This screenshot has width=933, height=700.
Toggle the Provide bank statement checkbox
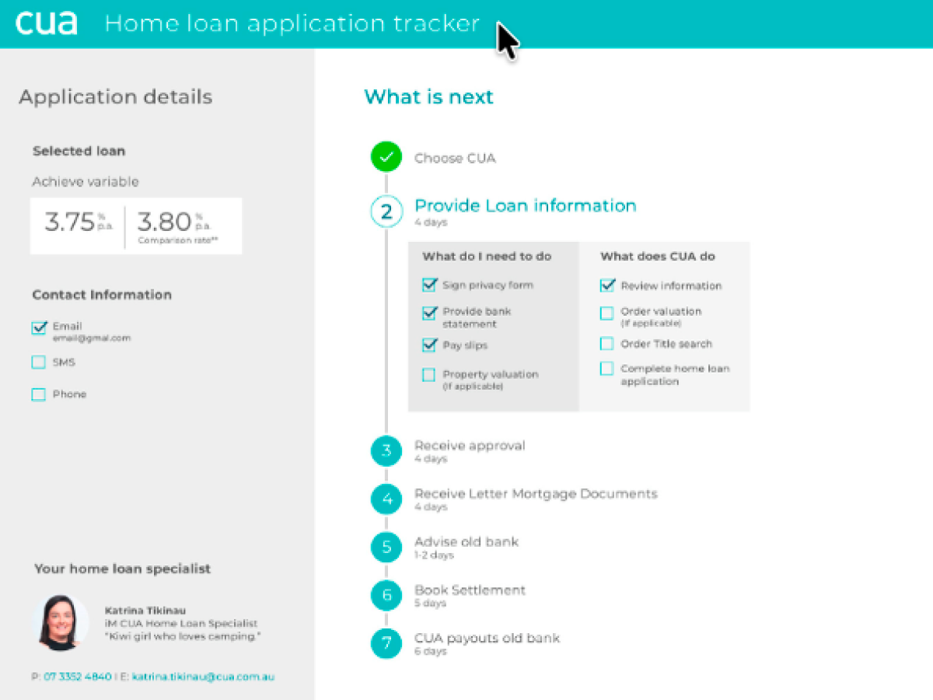click(x=429, y=313)
